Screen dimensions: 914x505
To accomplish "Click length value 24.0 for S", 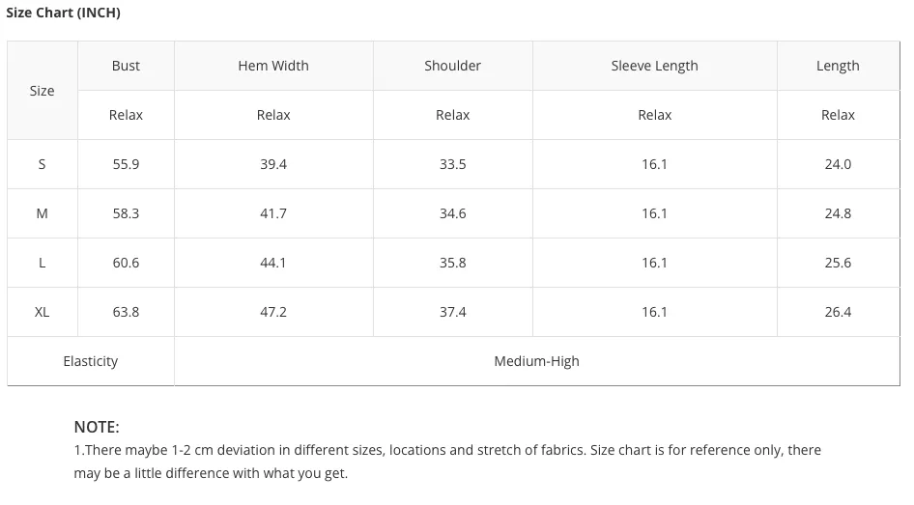I will [838, 164].
